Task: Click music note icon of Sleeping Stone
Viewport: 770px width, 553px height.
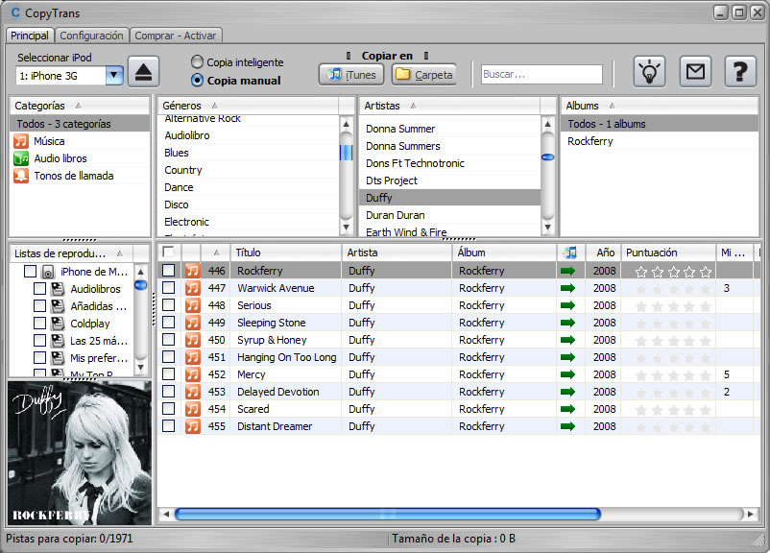Action: coord(192,323)
